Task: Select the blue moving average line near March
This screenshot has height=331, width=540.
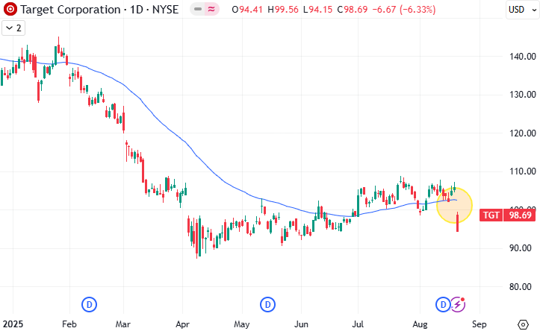Action: point(123,83)
